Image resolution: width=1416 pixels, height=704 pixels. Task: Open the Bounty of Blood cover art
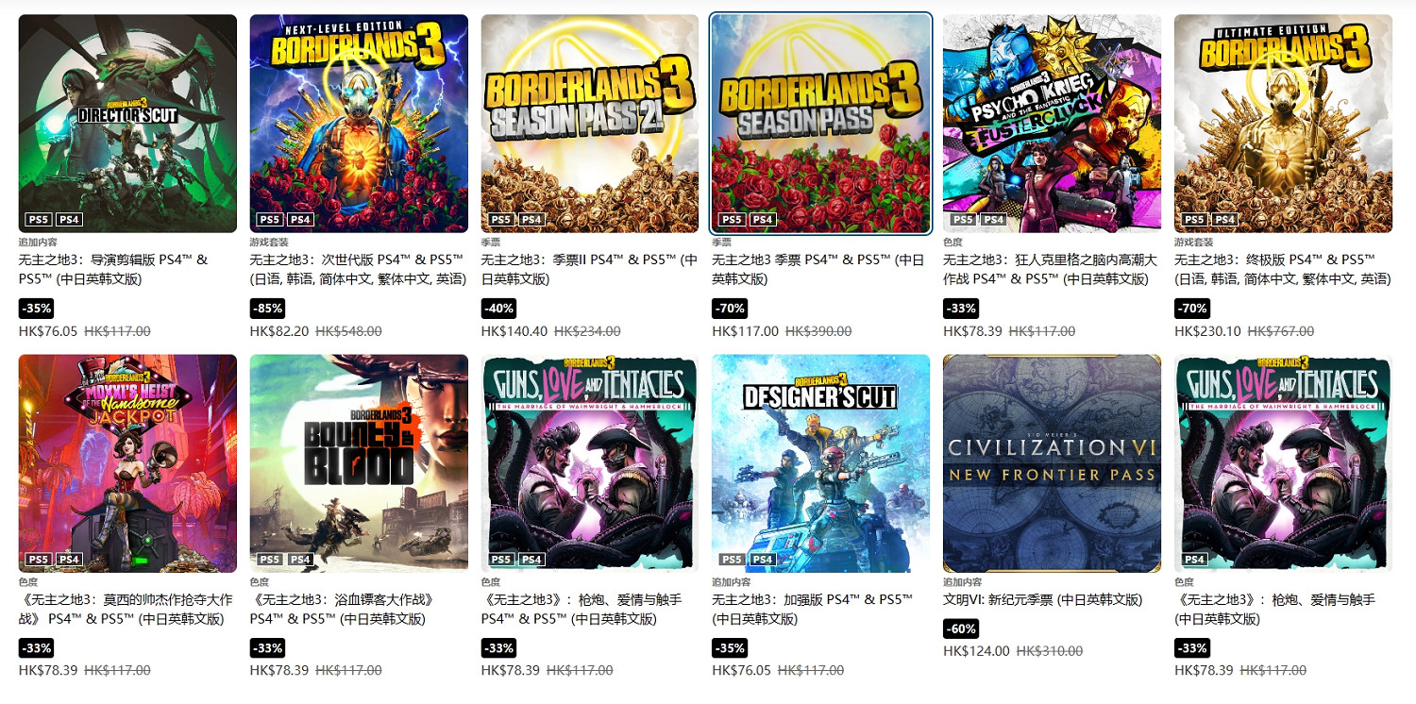coord(359,463)
